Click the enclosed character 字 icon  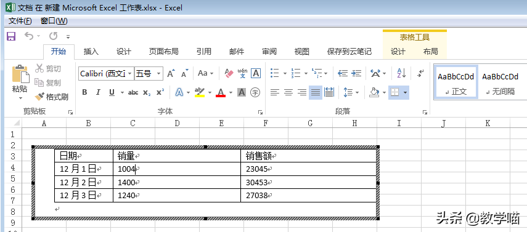point(255,92)
